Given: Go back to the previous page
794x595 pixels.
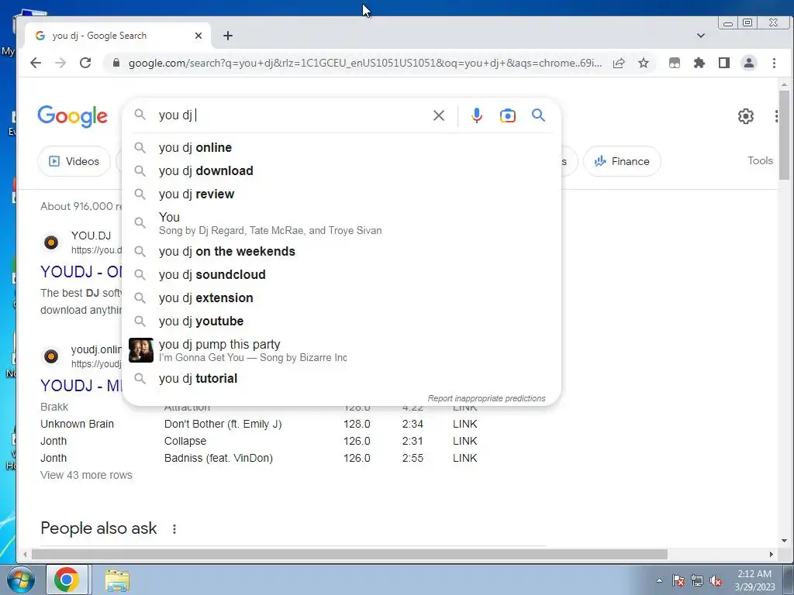Looking at the screenshot, I should (36, 63).
